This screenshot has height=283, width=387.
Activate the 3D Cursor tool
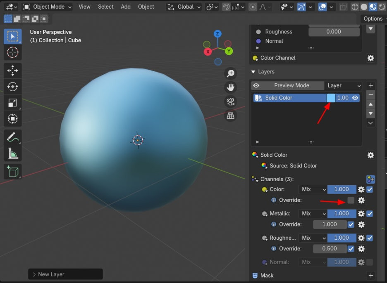point(12,52)
